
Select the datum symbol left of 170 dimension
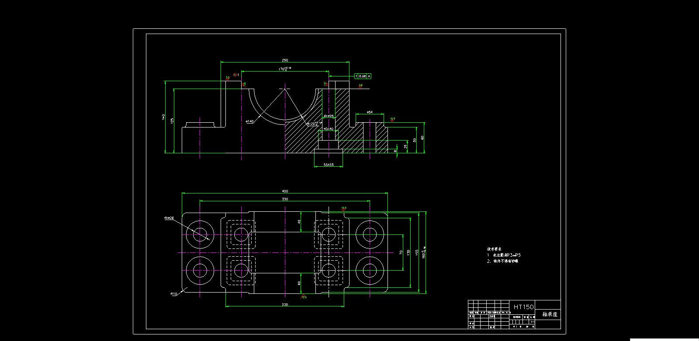pyautogui.click(x=235, y=75)
